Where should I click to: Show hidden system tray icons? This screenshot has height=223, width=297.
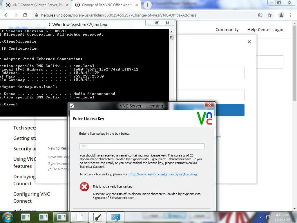[261, 217]
